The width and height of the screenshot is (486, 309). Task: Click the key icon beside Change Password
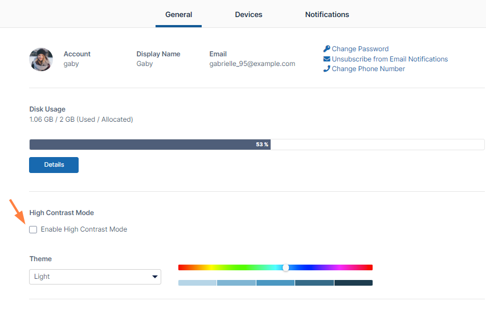(326, 49)
